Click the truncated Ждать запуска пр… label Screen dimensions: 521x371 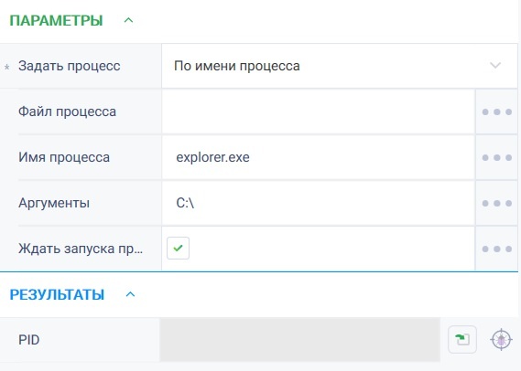pyautogui.click(x=81, y=249)
